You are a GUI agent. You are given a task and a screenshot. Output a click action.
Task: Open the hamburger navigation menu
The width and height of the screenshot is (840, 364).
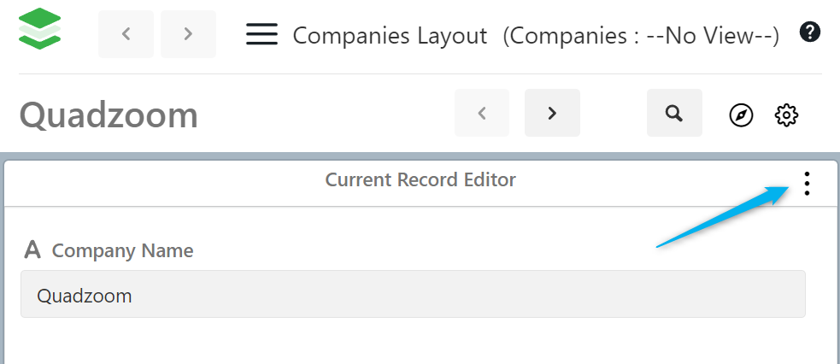(x=261, y=34)
